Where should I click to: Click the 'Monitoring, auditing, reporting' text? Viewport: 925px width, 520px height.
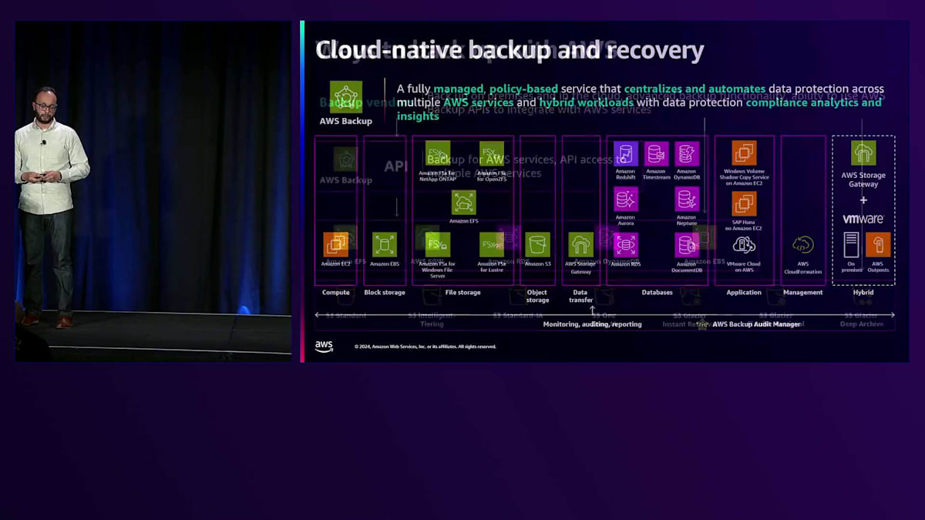coord(592,324)
